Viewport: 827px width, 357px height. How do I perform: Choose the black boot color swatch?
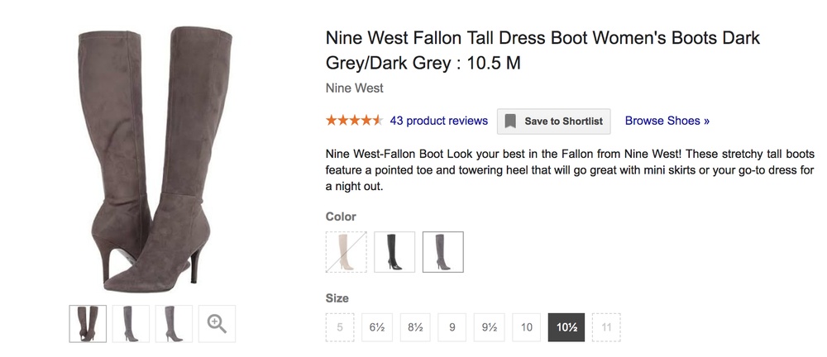394,252
